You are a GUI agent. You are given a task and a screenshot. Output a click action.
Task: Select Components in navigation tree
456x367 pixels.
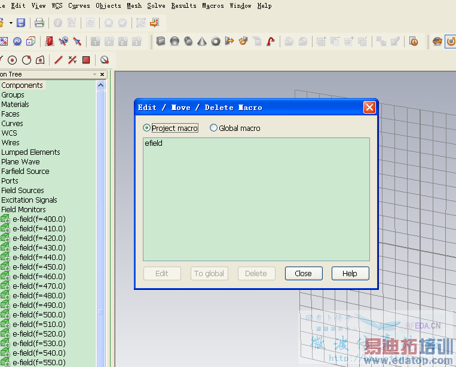click(x=22, y=85)
